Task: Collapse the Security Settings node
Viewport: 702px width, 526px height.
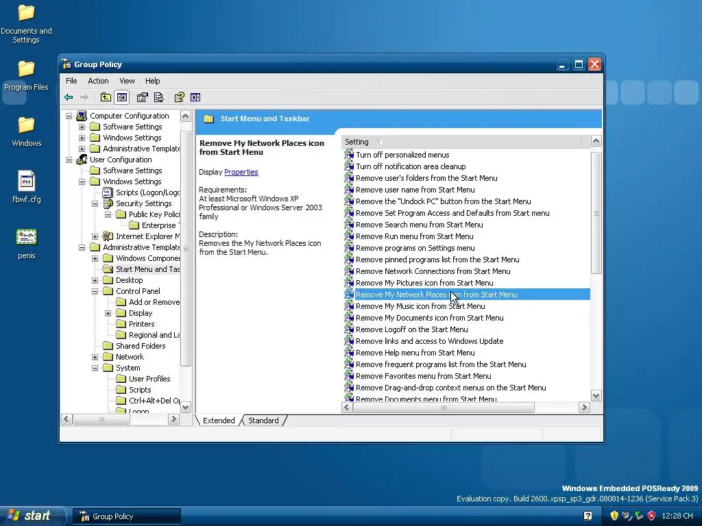Action: pos(95,203)
